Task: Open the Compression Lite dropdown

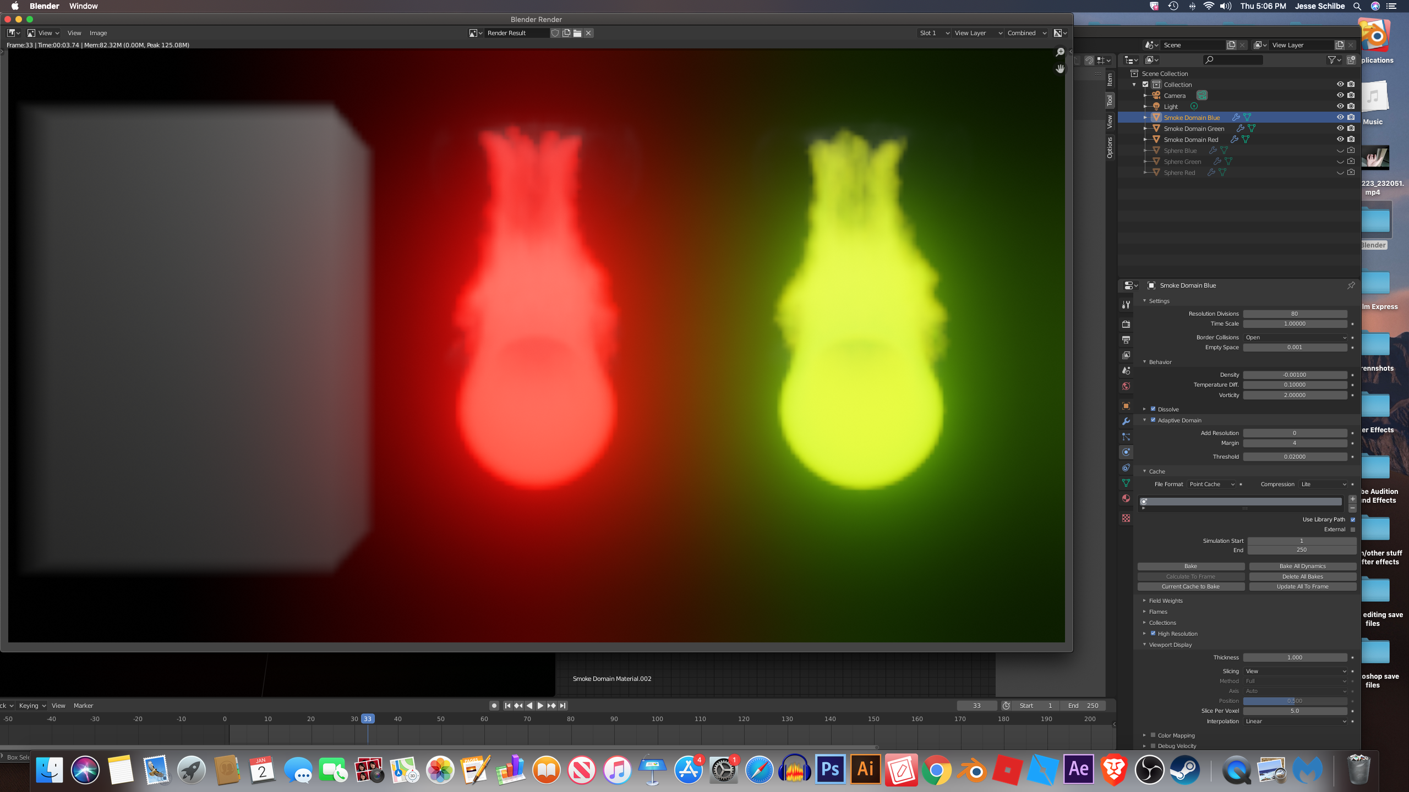Action: [1323, 484]
